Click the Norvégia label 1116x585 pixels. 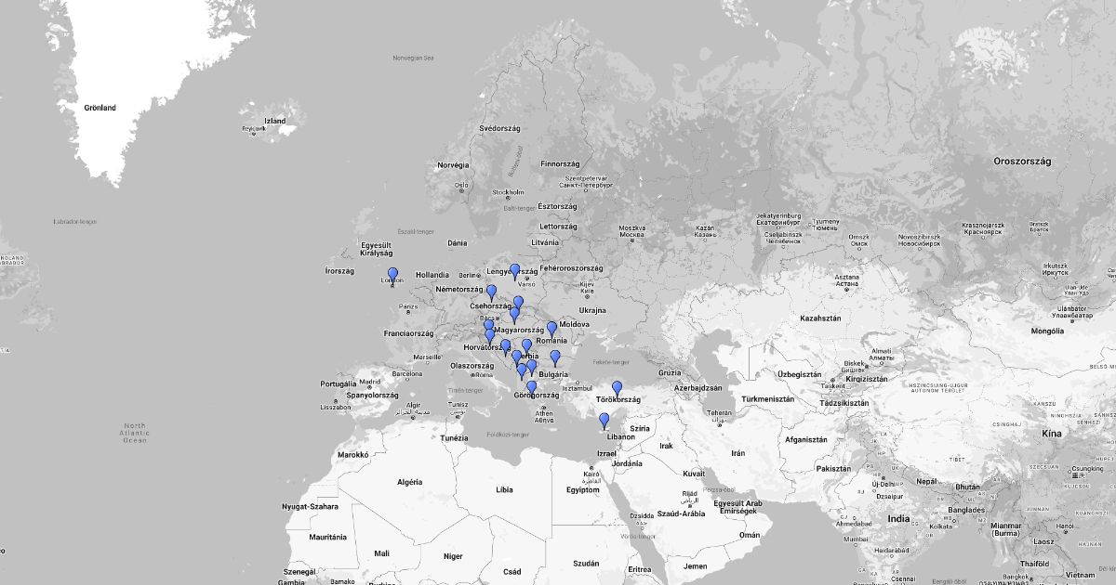453,165
